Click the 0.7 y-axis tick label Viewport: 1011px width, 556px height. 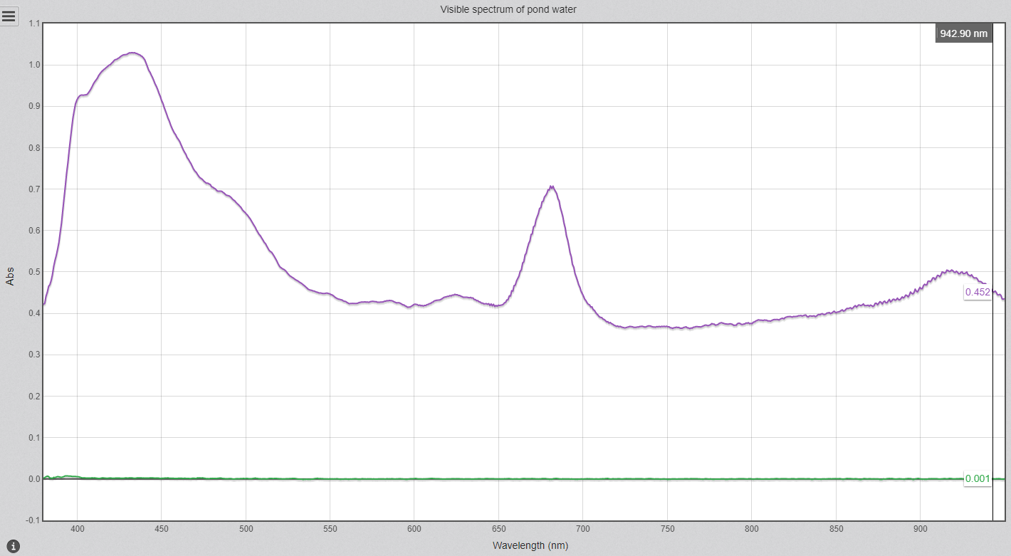(x=34, y=189)
